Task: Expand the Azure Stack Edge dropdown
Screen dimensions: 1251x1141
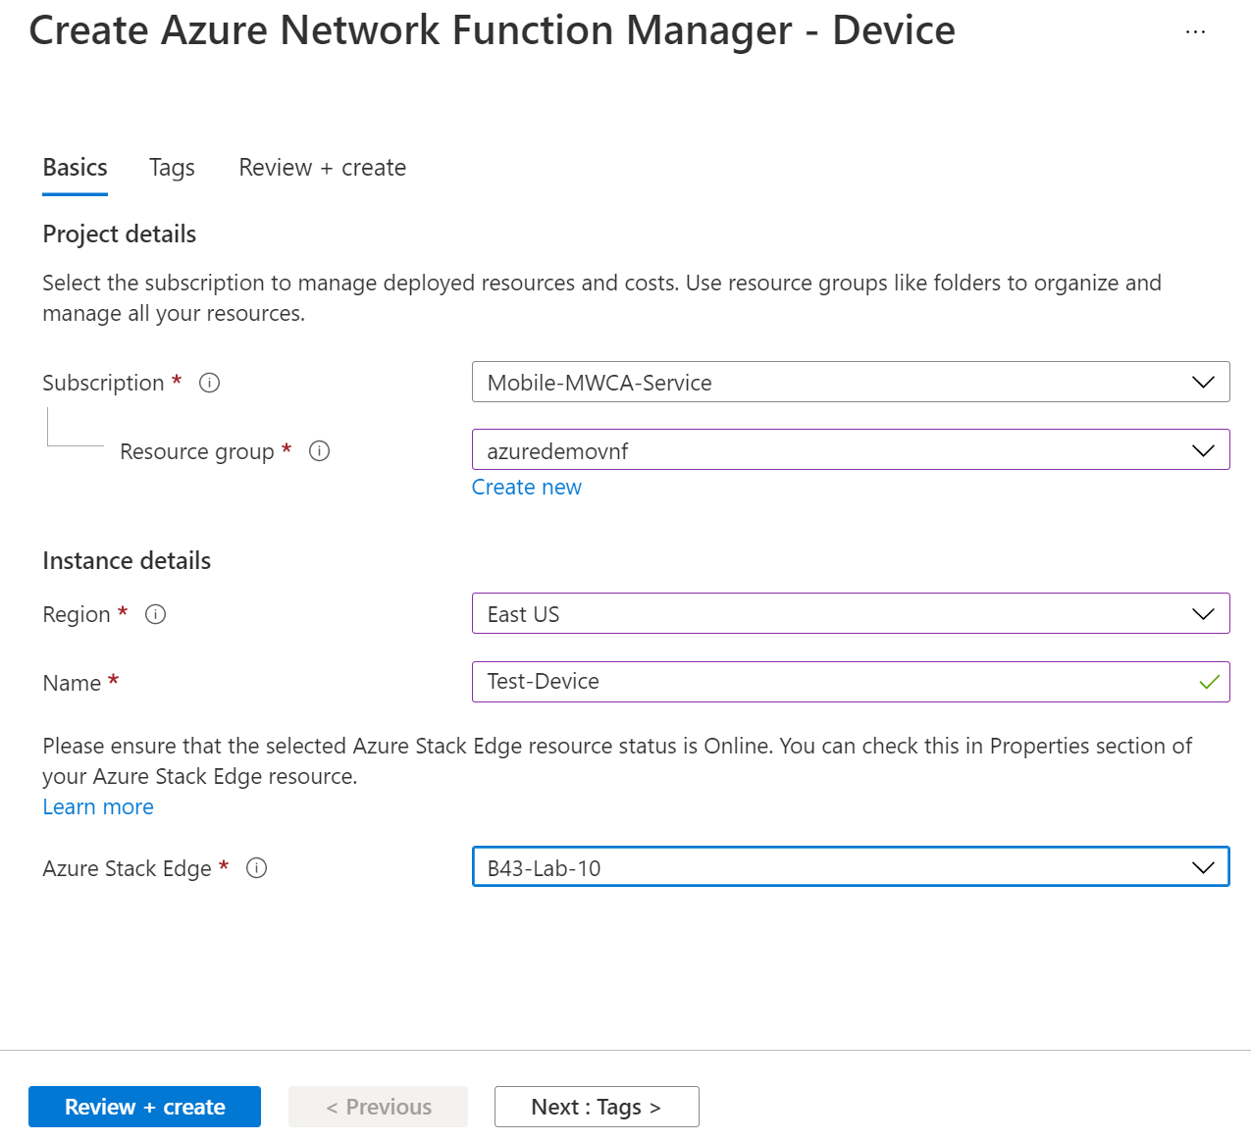Action: pos(1201,866)
